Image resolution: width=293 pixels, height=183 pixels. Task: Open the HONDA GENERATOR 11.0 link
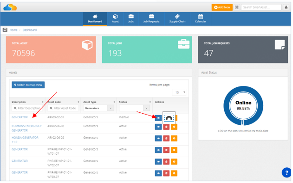click(25, 140)
